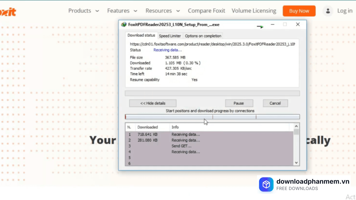Screen dimensions: 356x200
Task: Click the orange Buy Now button
Action: click(x=299, y=11)
